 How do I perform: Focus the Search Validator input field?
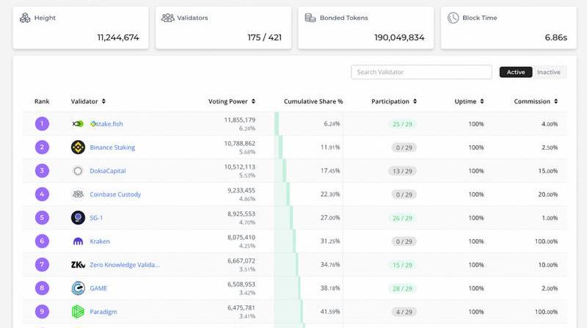[x=421, y=72]
